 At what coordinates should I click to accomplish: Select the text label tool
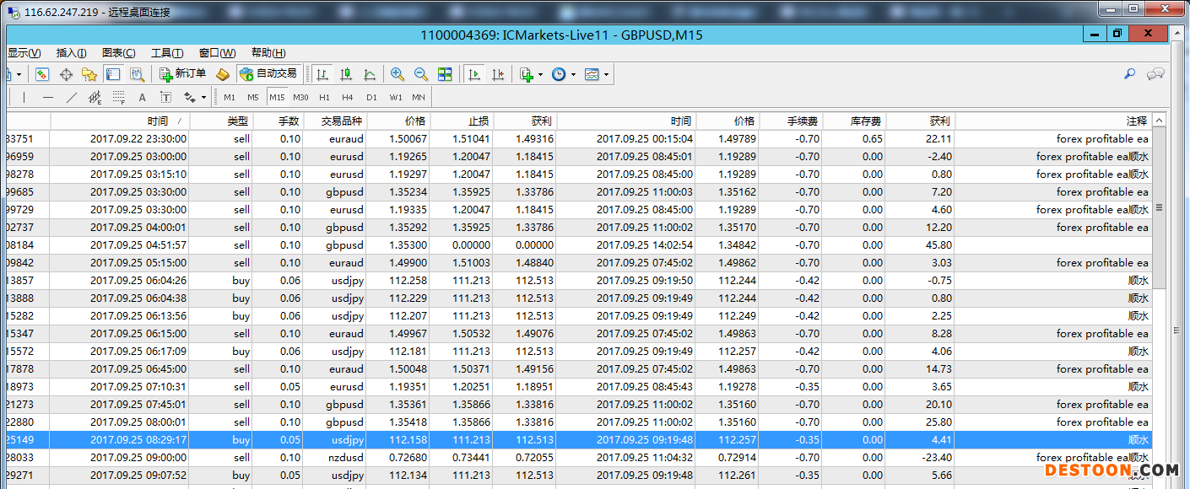[165, 97]
